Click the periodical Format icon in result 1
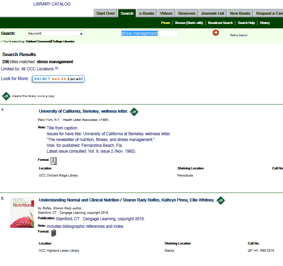283x266 pixels. [53, 160]
